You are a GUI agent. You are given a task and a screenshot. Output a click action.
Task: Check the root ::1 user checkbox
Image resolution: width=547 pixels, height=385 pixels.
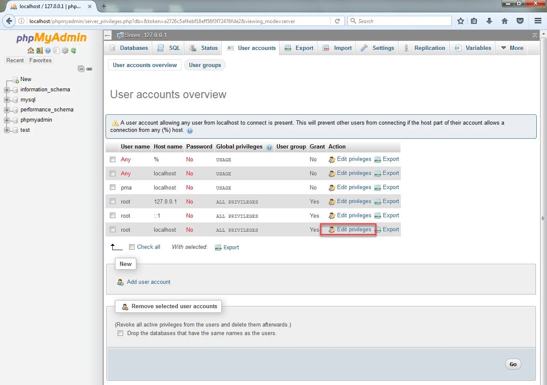tap(113, 215)
